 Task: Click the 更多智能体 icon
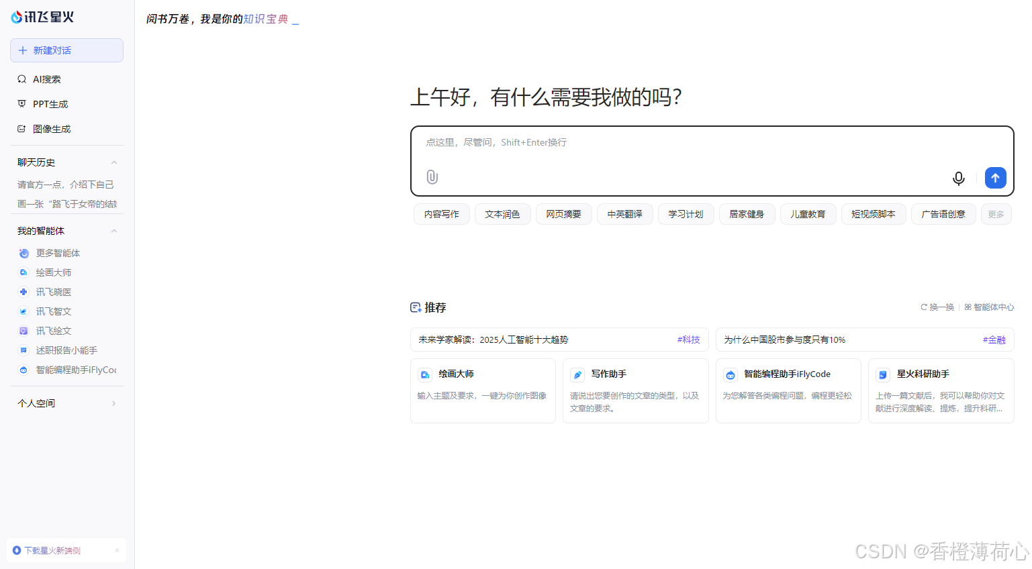click(x=24, y=253)
